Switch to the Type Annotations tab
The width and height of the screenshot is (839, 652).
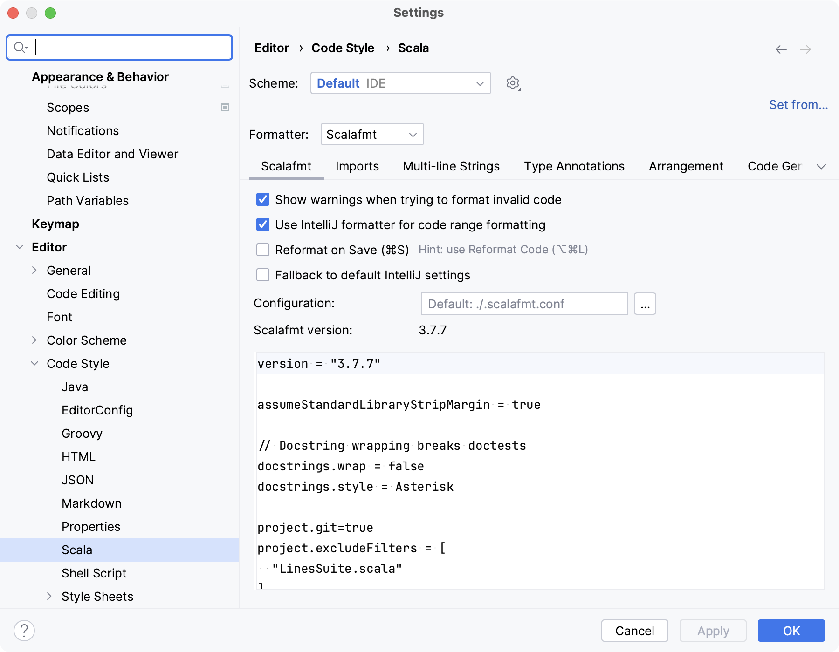[x=574, y=166]
